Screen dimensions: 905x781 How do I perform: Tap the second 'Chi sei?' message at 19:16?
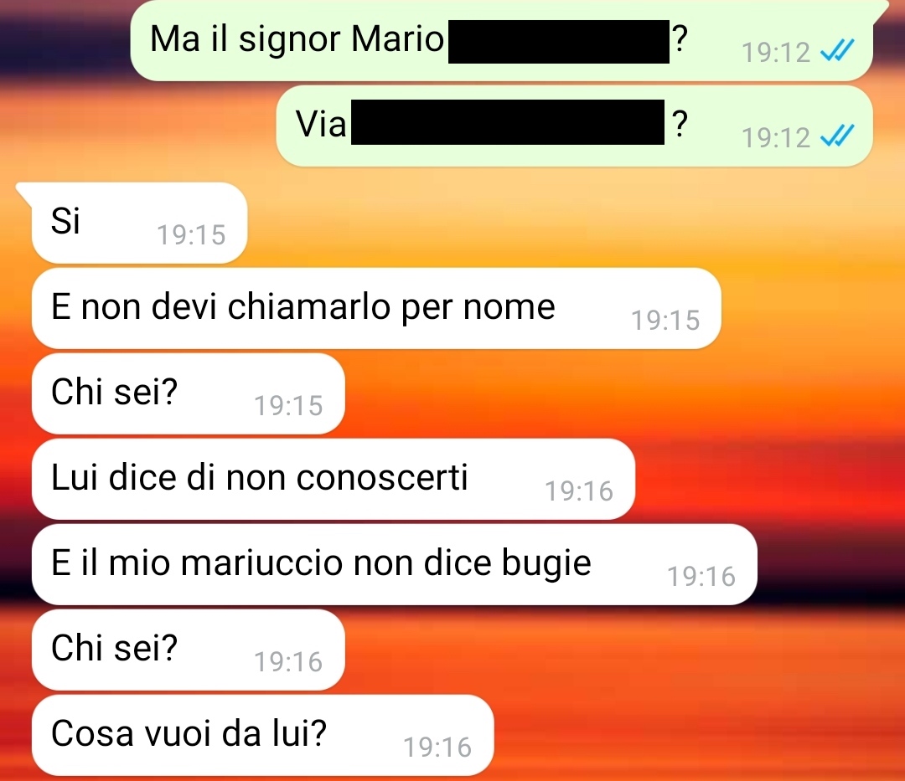point(189,650)
